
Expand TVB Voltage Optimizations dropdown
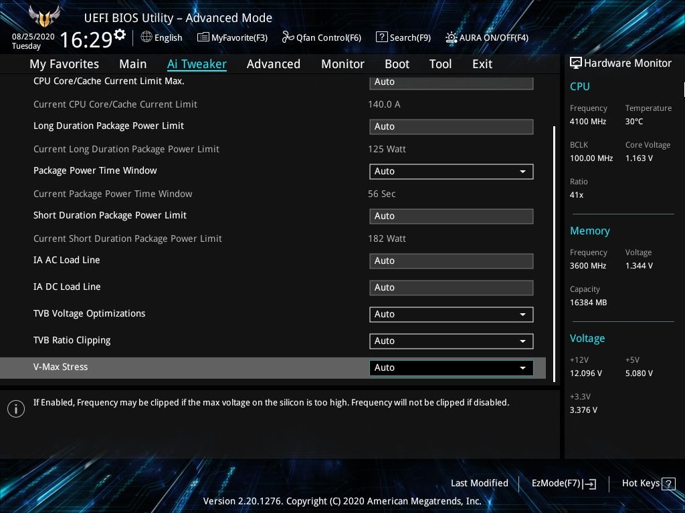(x=452, y=315)
